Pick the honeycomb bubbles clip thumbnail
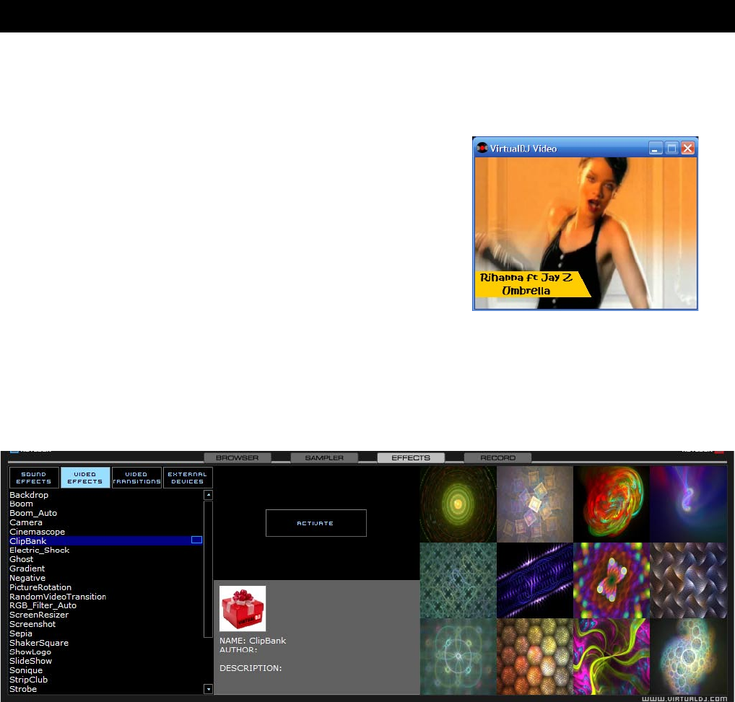Viewport: 735px width, 702px height. [x=534, y=657]
